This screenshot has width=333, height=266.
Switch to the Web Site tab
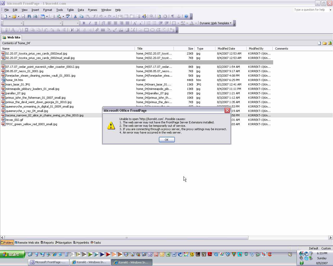point(11,37)
